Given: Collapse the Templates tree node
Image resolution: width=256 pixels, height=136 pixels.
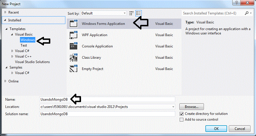Looking at the screenshot, I should pyautogui.click(x=7, y=29).
